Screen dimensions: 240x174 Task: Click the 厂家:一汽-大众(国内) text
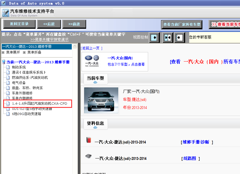(141, 91)
